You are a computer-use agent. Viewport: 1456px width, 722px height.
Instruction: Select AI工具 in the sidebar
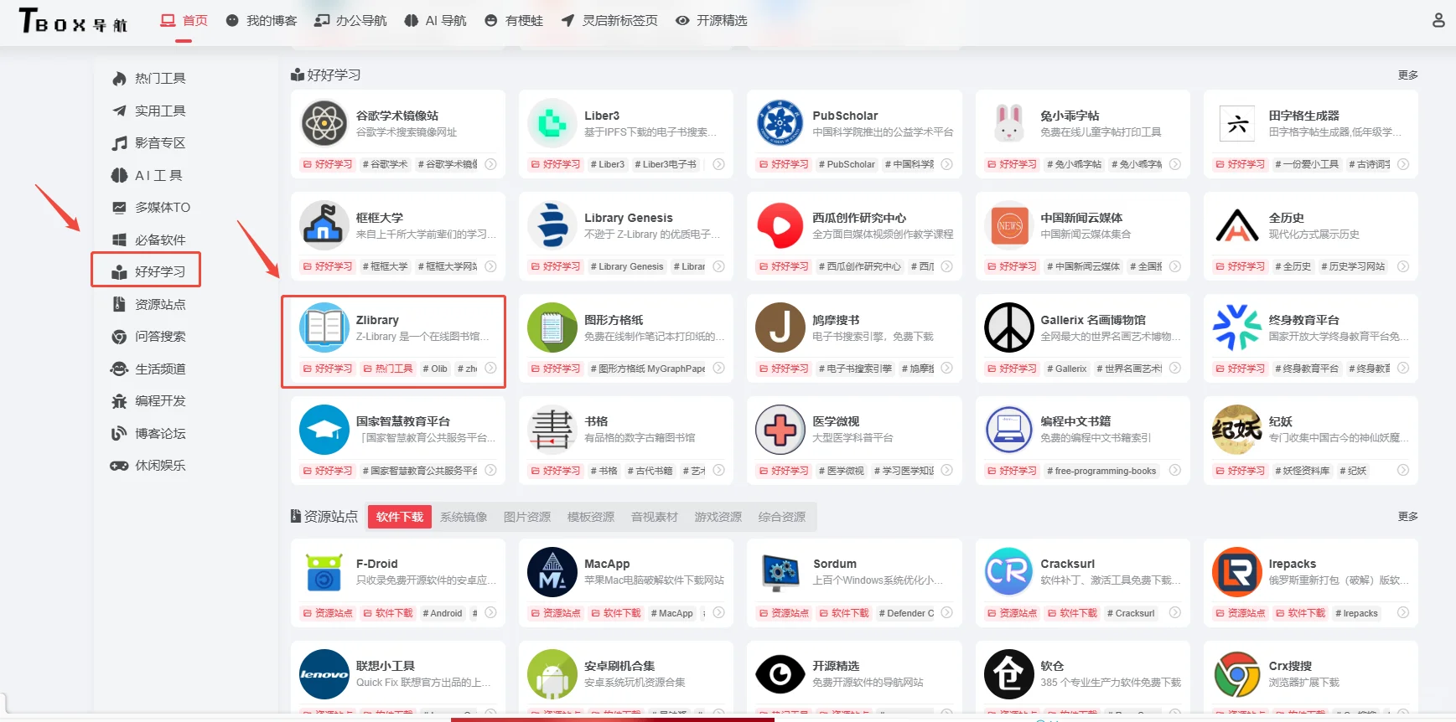147,175
